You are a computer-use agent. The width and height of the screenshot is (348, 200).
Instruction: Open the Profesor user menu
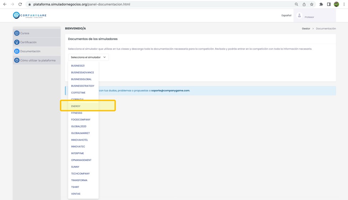click(315, 16)
